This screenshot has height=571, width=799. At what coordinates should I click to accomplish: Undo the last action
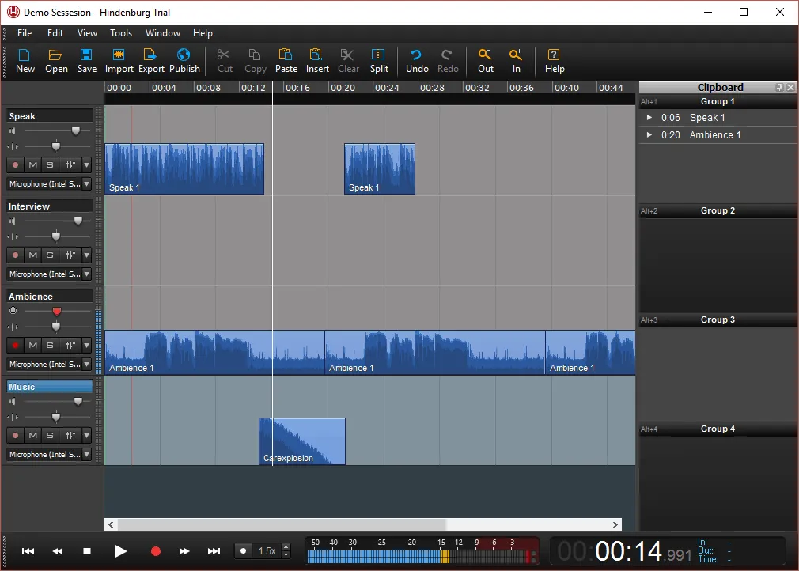point(416,59)
